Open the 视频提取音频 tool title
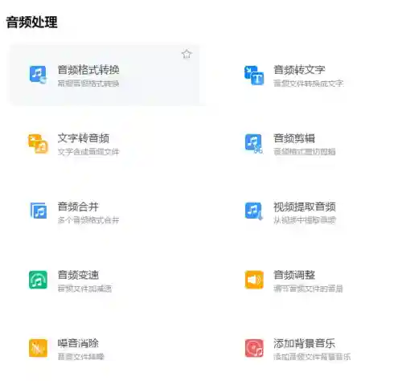 click(x=305, y=207)
